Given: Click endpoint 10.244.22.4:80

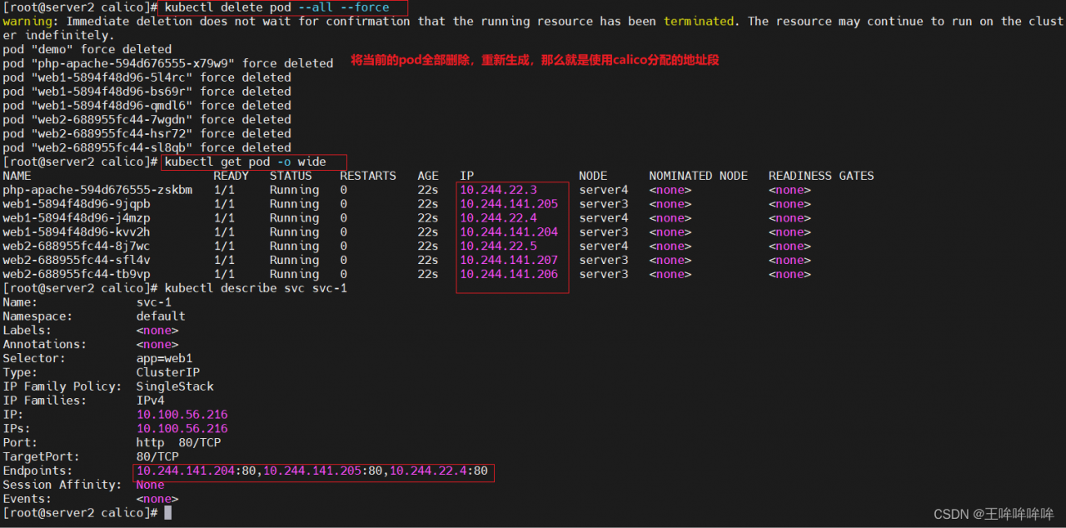Looking at the screenshot, I should coord(439,471).
